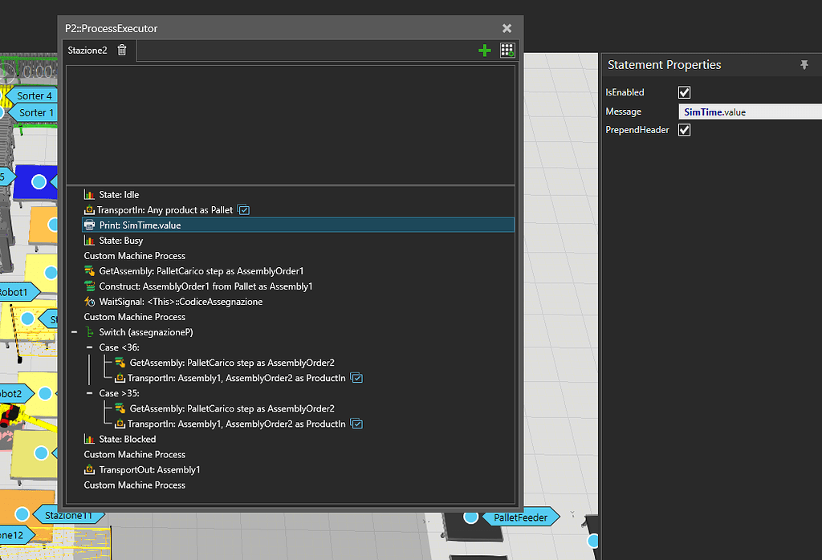Collapse the Case <36 branch

point(88,347)
